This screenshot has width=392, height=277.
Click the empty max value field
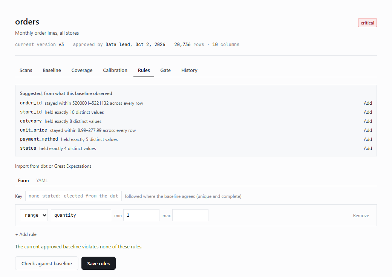tap(190, 215)
